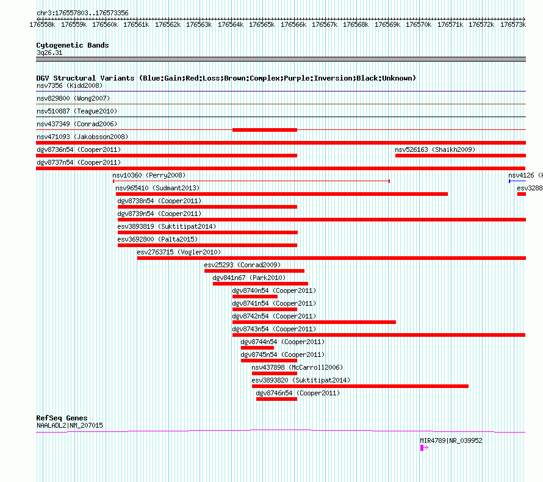The width and height of the screenshot is (543, 482).
Task: Click the RefSeq Genes track title
Action: 62,418
